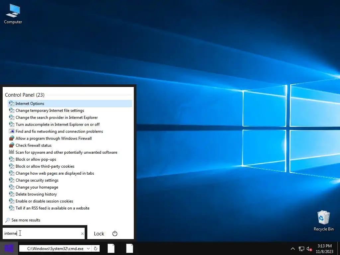The image size is (340, 255).
Task: Click the second blank document taskbar icon
Action: pyautogui.click(x=130, y=248)
